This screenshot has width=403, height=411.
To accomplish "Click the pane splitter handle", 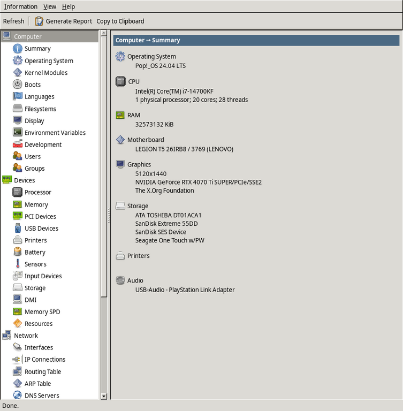I will tap(109, 216).
